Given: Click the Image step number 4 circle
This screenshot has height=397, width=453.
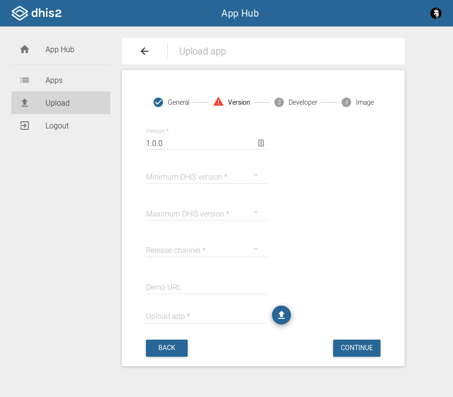Looking at the screenshot, I should pos(346,102).
